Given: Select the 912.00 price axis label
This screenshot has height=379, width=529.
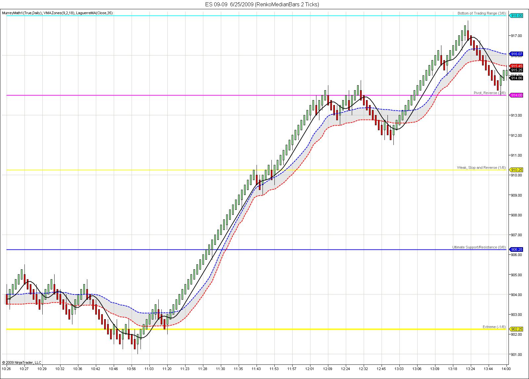Looking at the screenshot, I should tap(516, 135).
